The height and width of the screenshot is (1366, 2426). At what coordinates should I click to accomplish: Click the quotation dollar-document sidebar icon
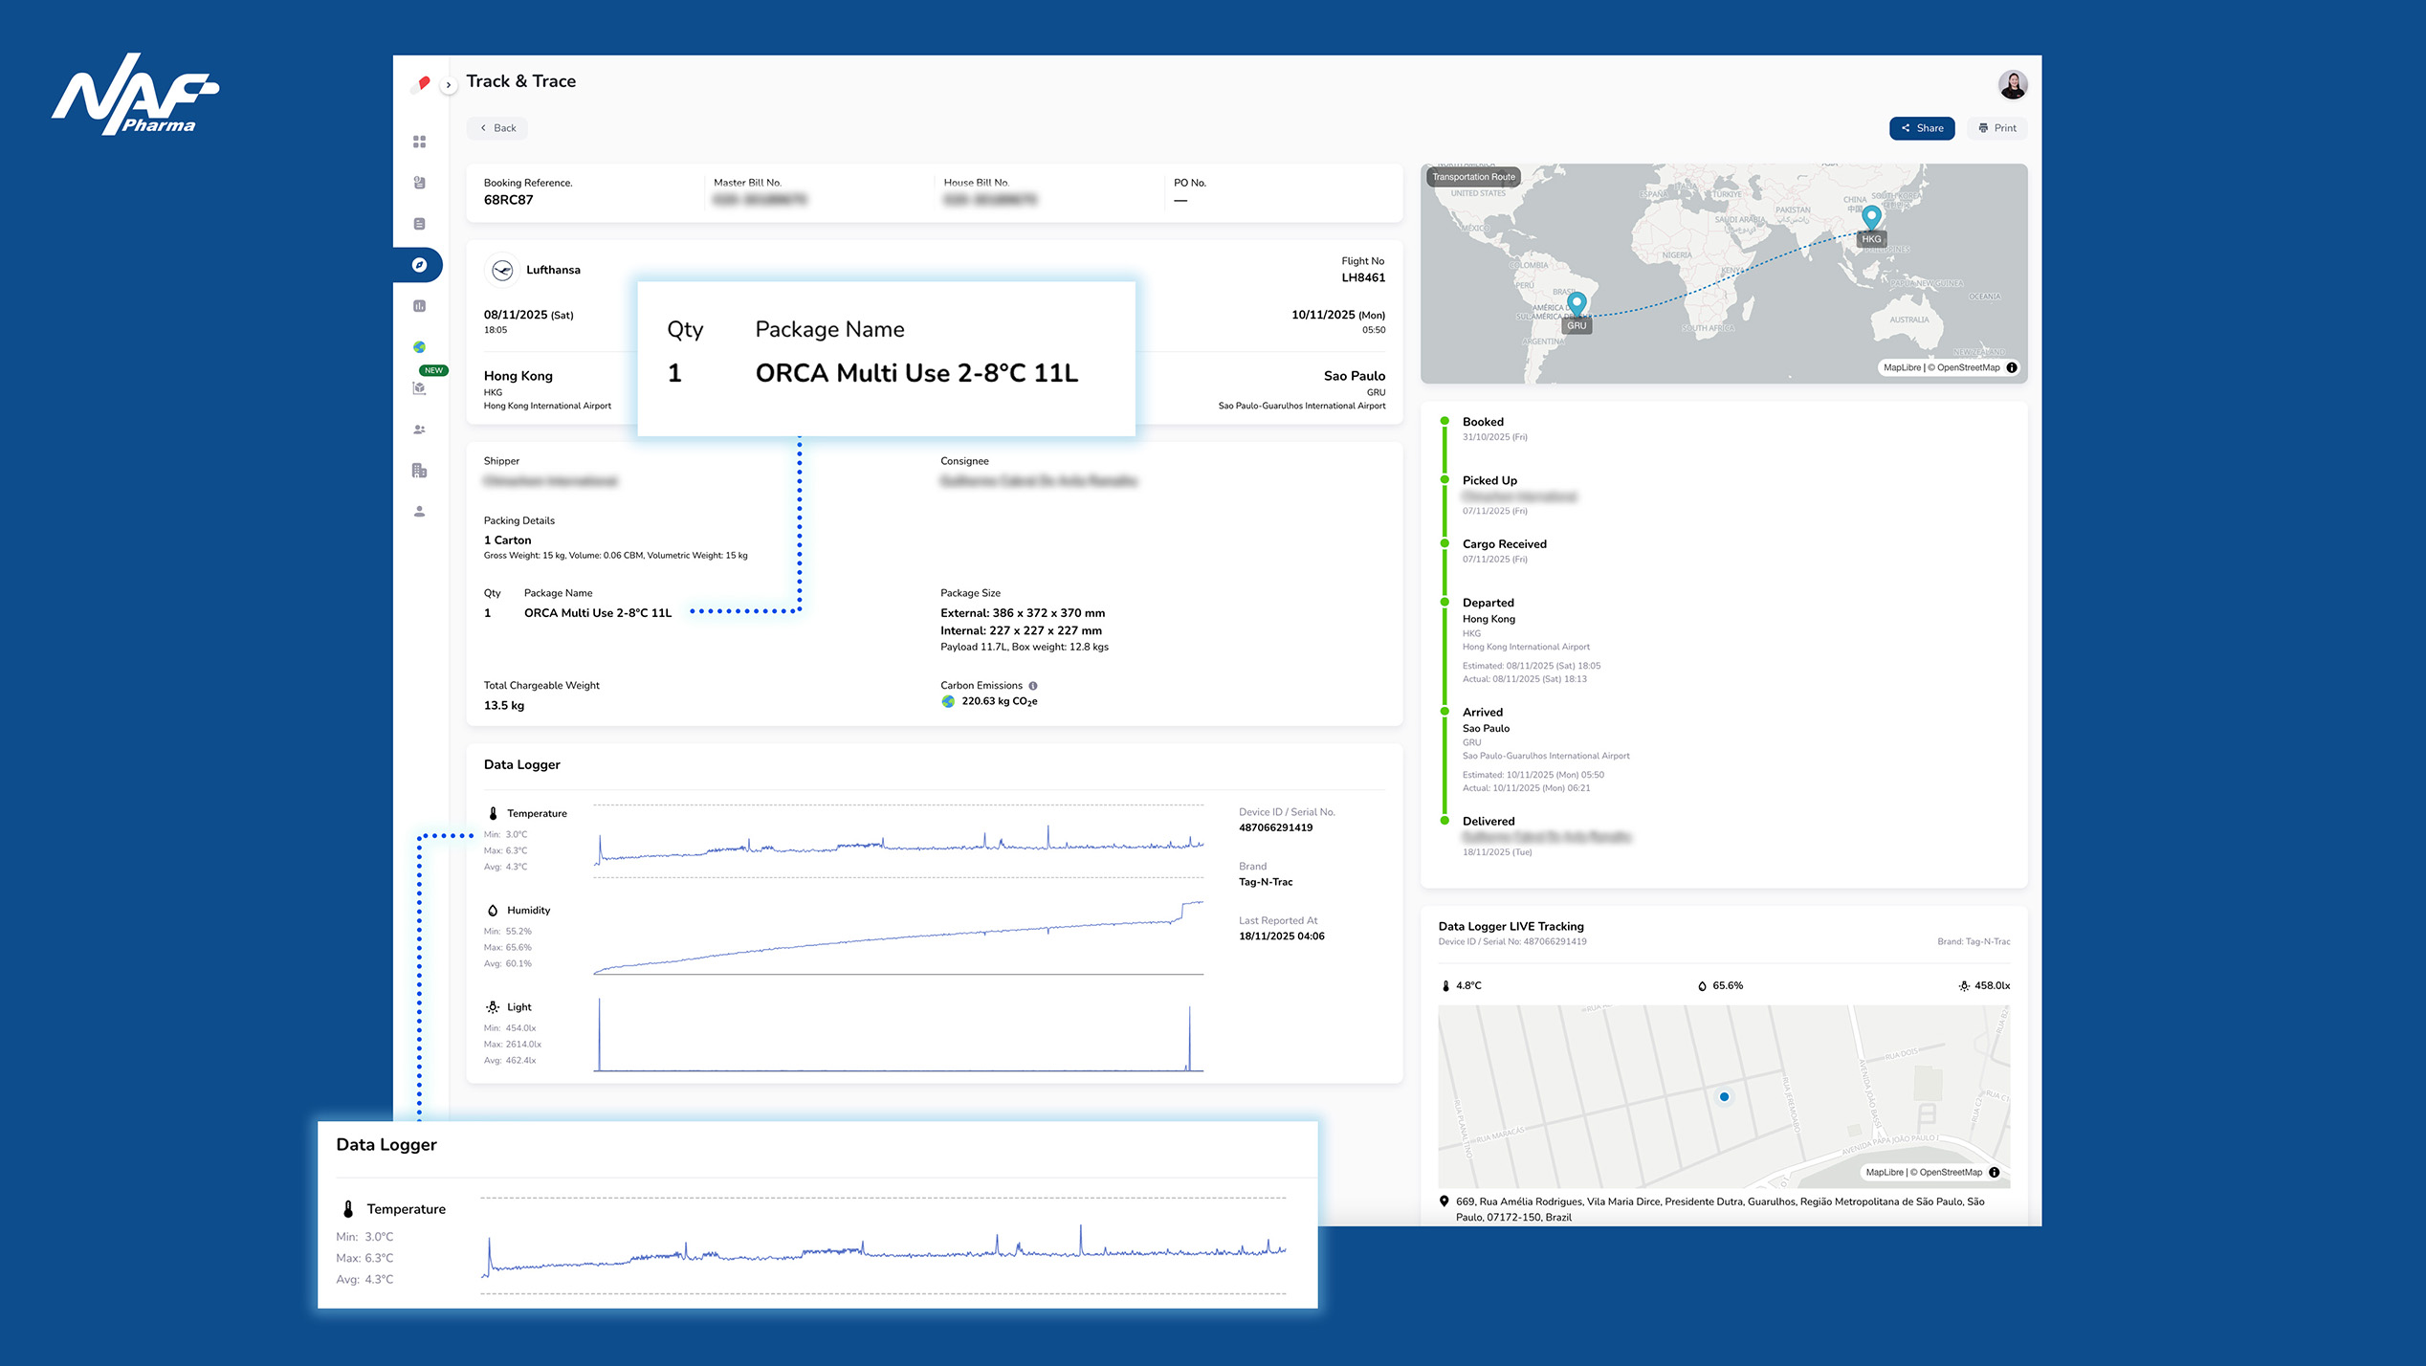(419, 183)
